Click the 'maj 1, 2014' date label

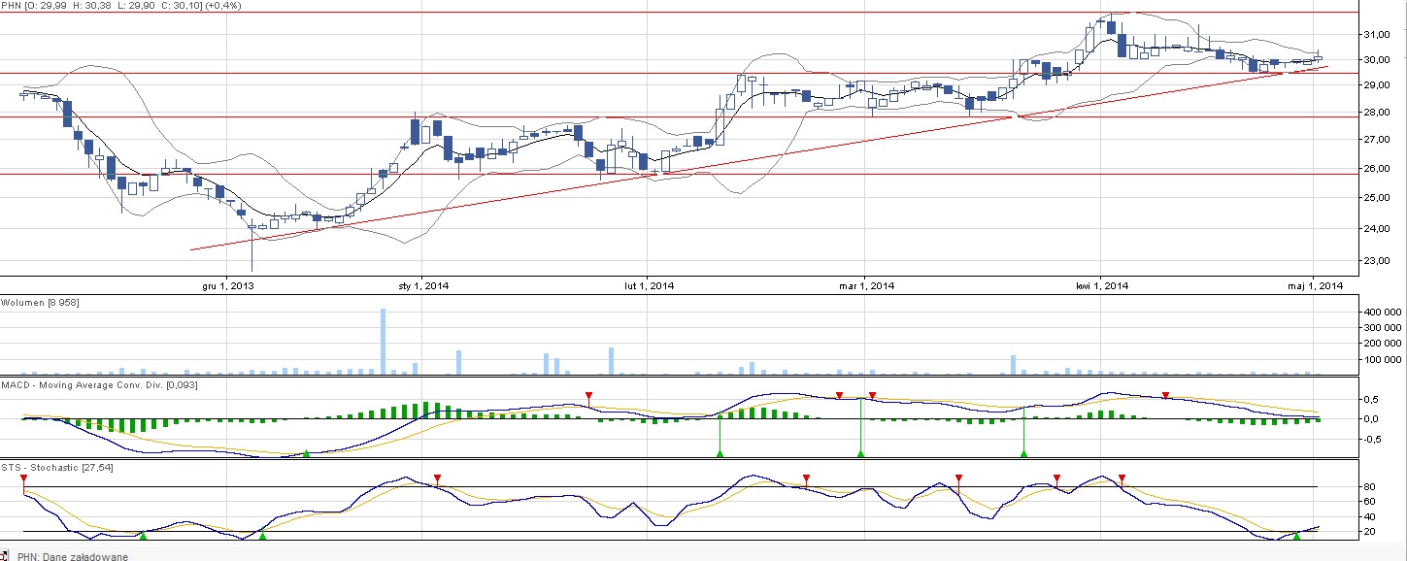tap(1317, 285)
